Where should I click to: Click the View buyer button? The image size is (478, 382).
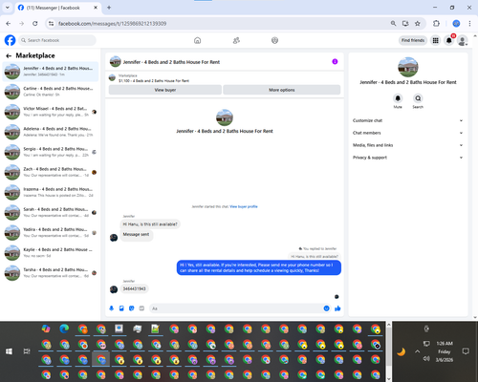(165, 90)
